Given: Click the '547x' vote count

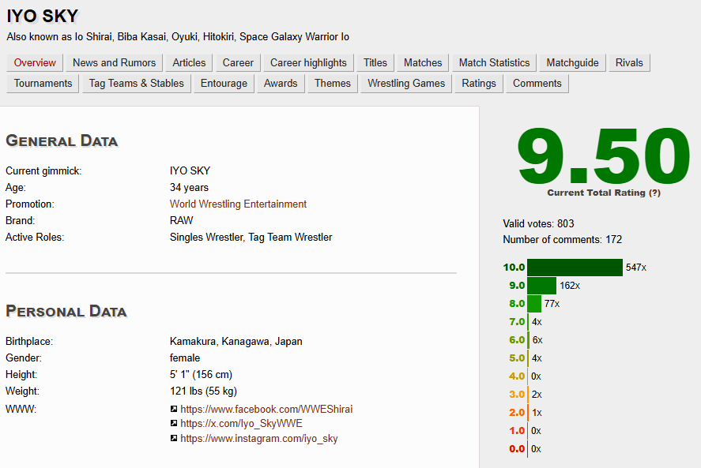Looking at the screenshot, I should pos(636,268).
